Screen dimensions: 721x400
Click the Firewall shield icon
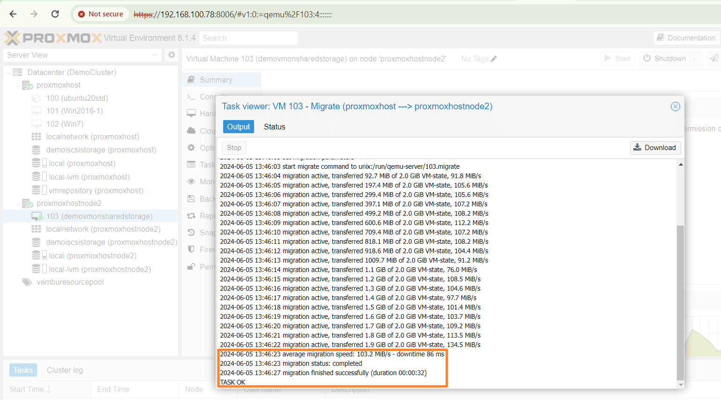tap(191, 249)
